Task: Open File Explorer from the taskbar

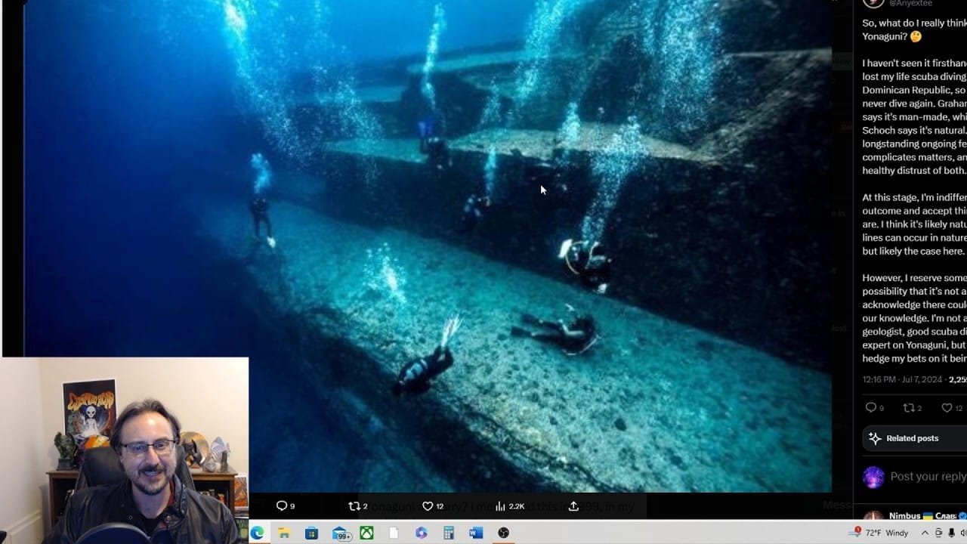Action: tap(284, 533)
